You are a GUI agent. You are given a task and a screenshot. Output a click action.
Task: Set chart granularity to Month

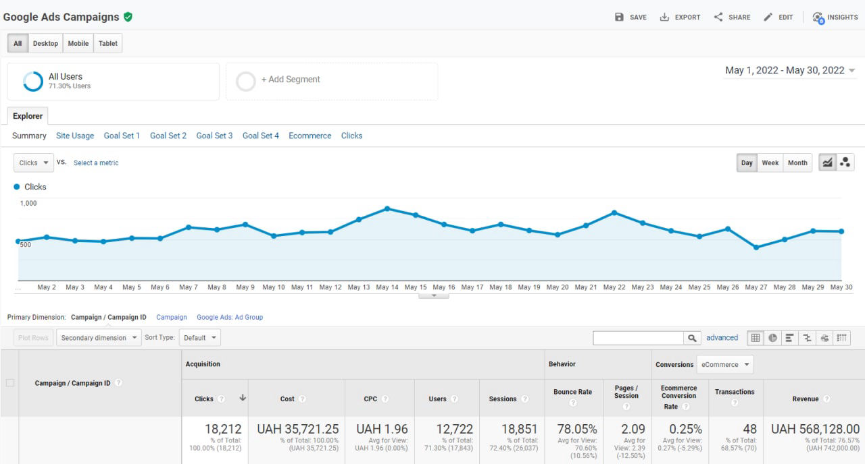tap(797, 163)
